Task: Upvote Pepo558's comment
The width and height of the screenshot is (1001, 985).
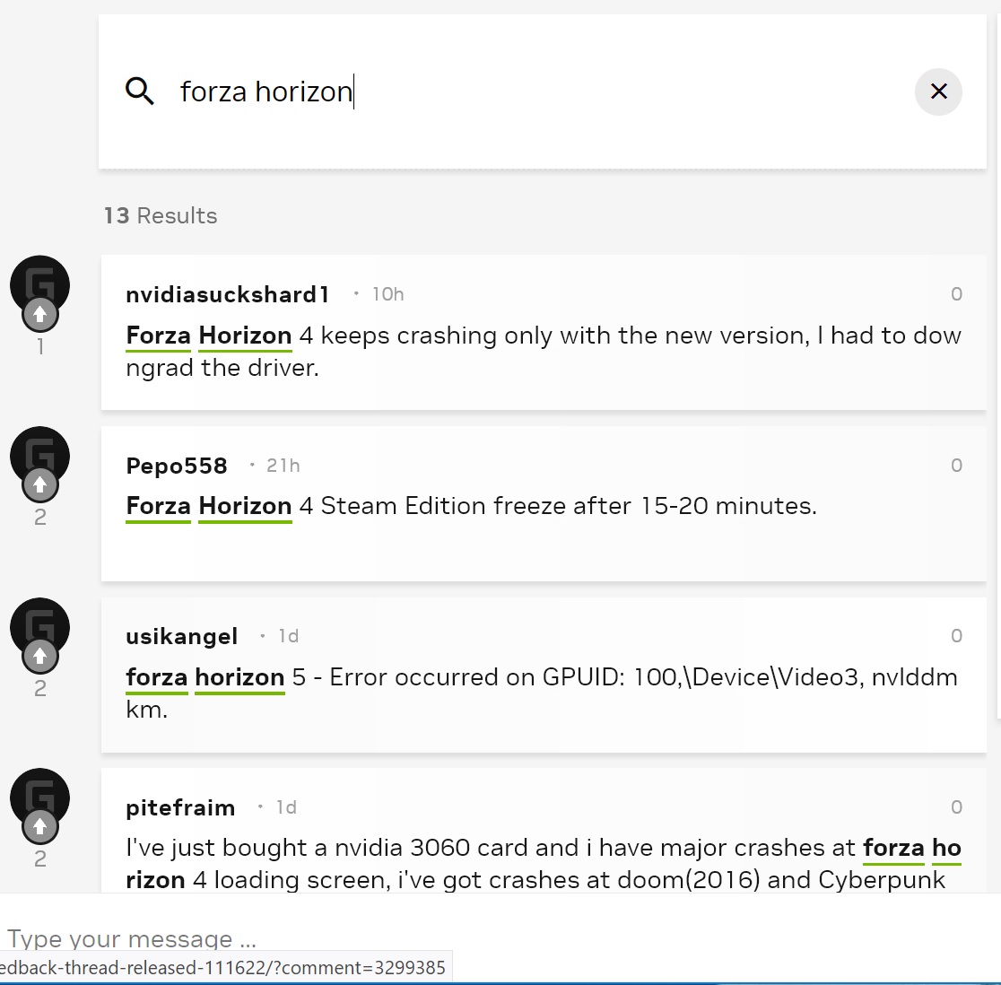Action: point(40,484)
